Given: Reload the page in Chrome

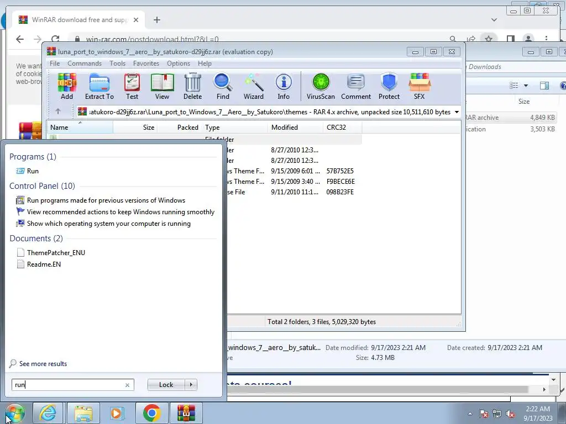Looking at the screenshot, I should (x=55, y=39).
